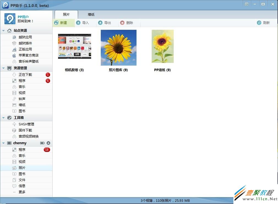Click the 导入 import icon
This screenshot has width=278, height=204.
[78, 23]
